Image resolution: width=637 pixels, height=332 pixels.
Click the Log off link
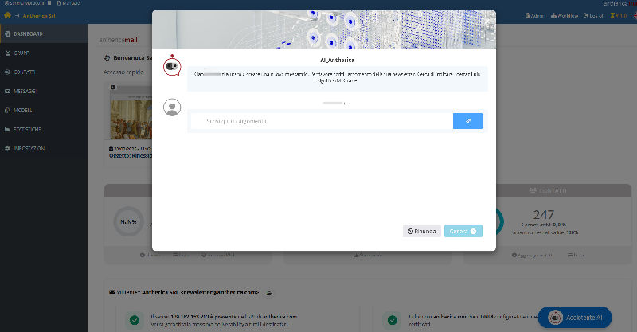(x=594, y=15)
